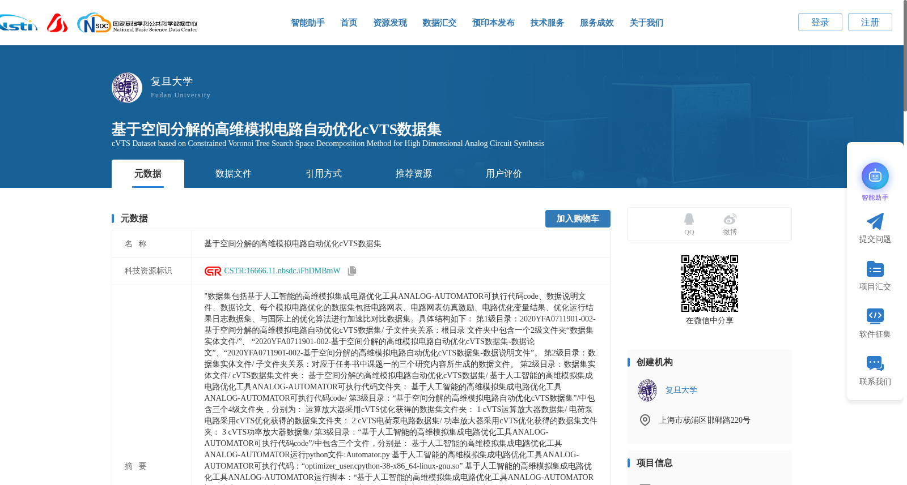Viewport: 907px width, 485px height.
Task: Click the red CAS library logo
Action: pyautogui.click(x=57, y=23)
